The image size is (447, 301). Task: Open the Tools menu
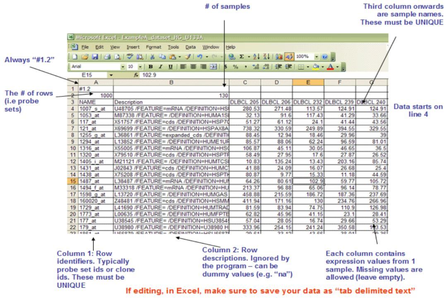click(173, 47)
